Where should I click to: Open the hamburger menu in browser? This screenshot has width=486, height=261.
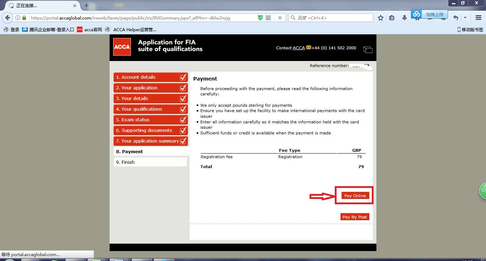pyautogui.click(x=479, y=18)
